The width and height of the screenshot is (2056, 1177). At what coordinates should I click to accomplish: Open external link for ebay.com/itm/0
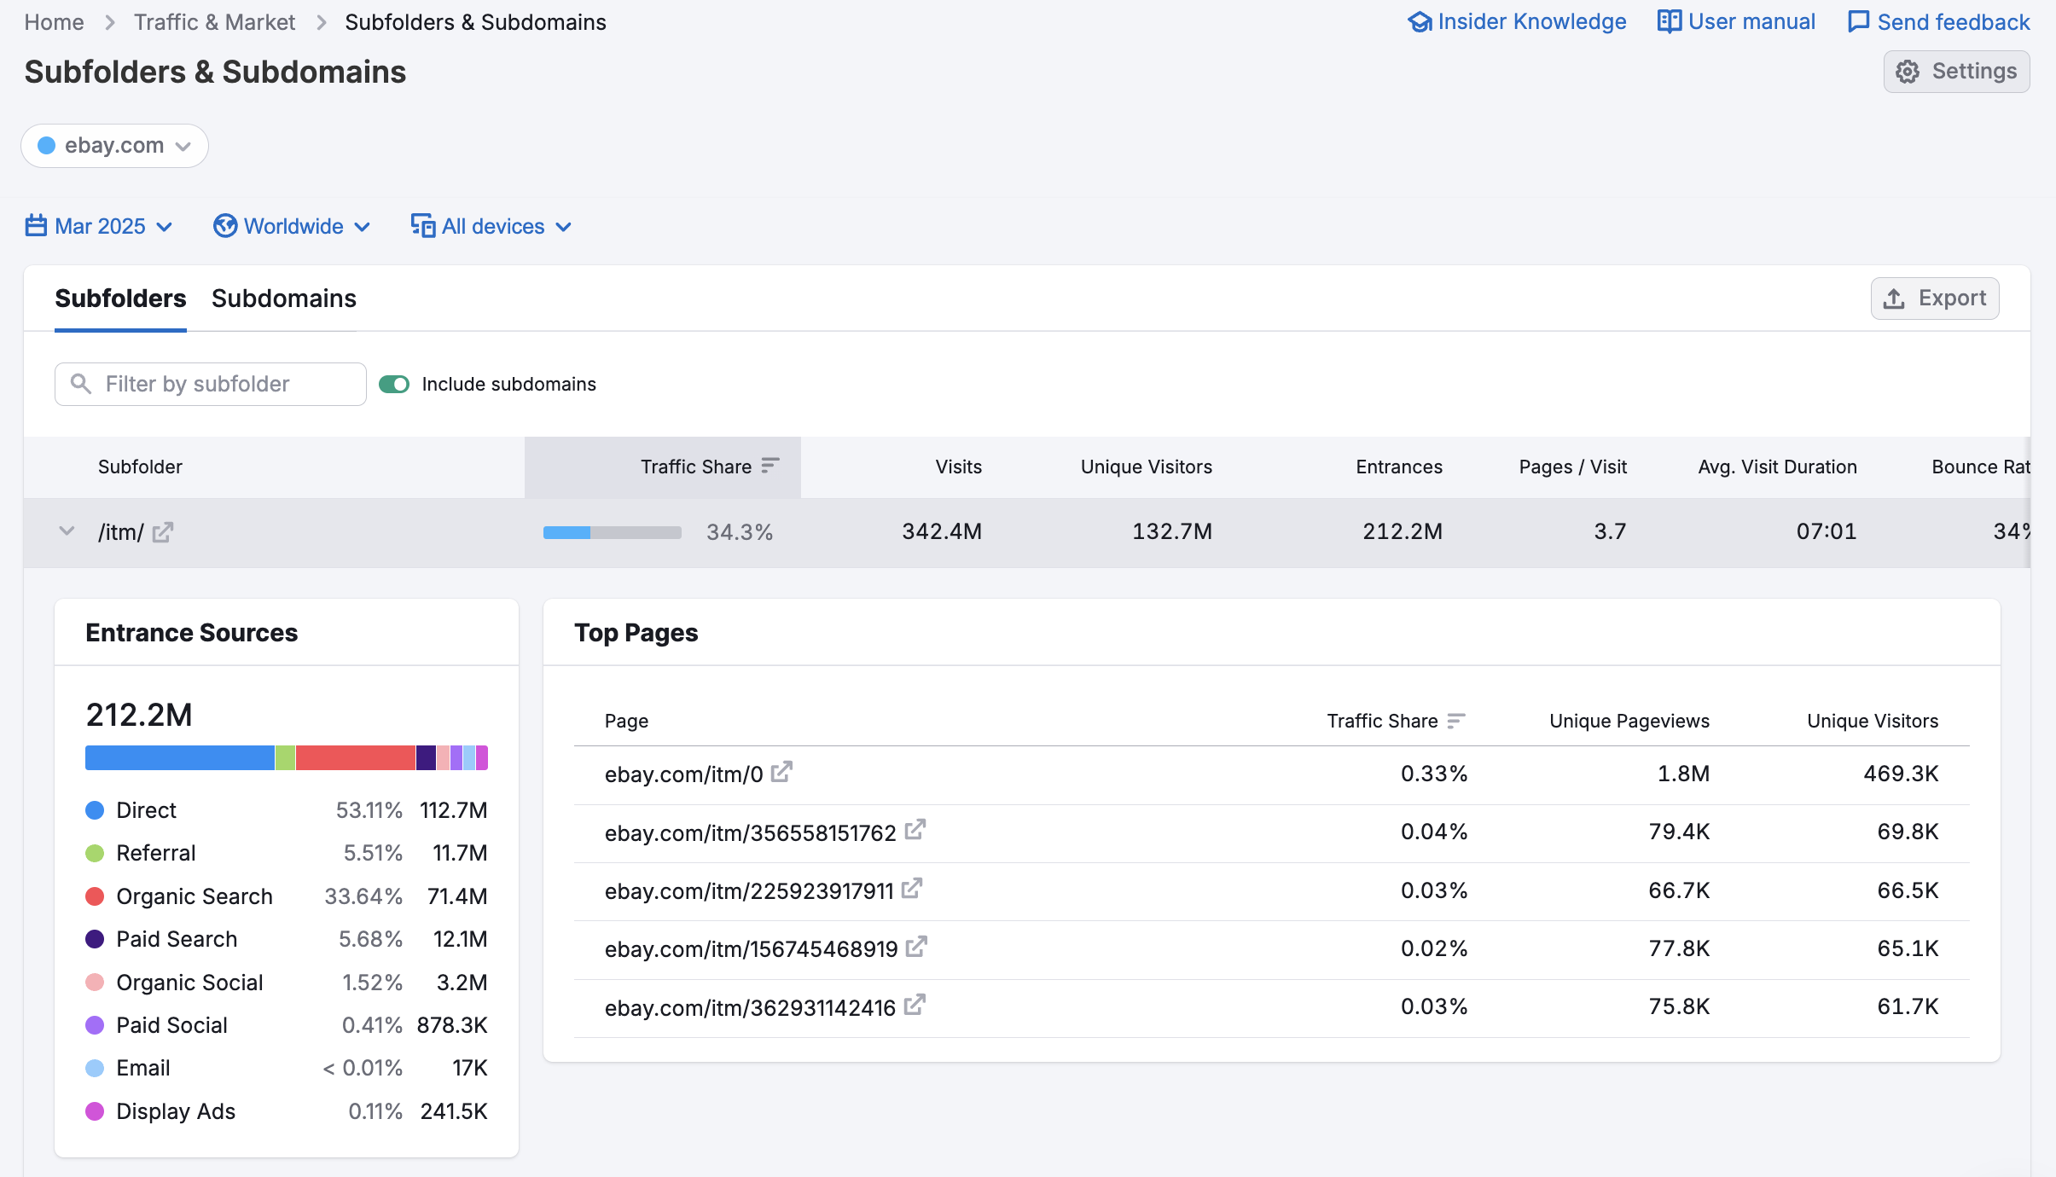coord(781,772)
